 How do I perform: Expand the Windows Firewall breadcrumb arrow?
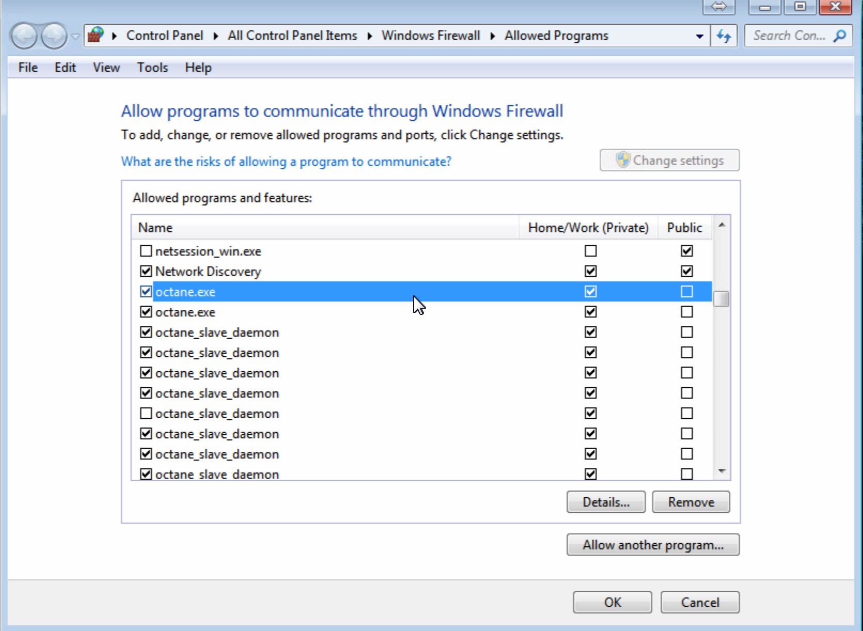[492, 36]
